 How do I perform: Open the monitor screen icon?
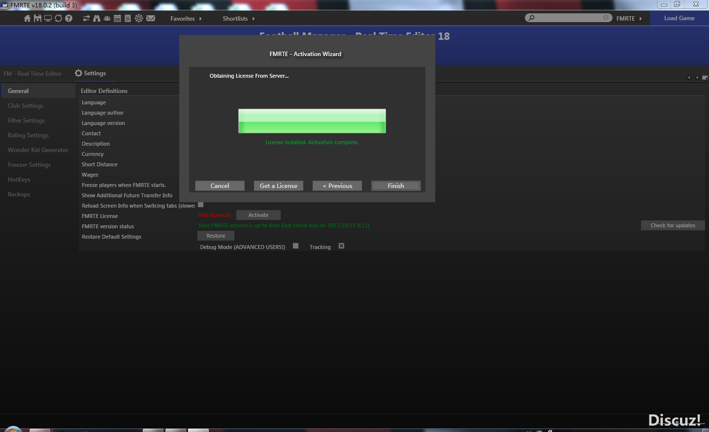(48, 18)
